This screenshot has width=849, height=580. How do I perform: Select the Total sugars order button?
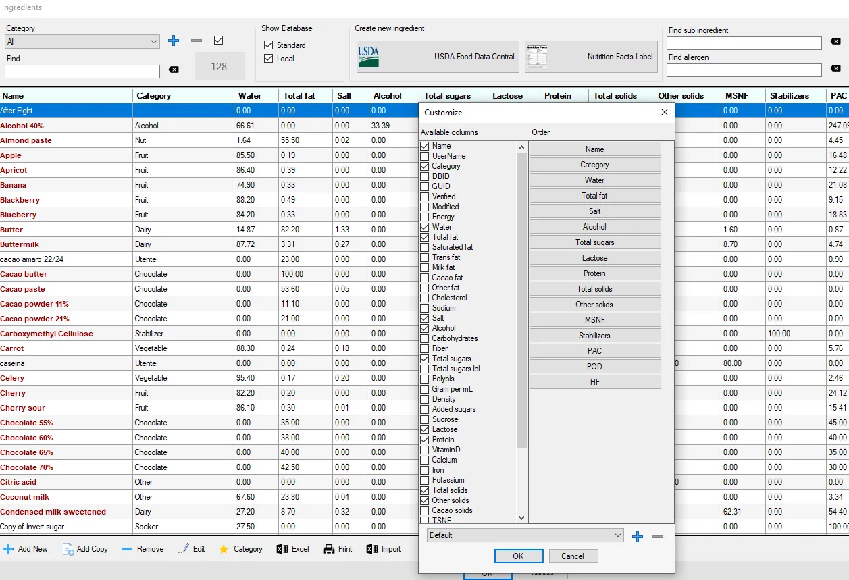(594, 242)
